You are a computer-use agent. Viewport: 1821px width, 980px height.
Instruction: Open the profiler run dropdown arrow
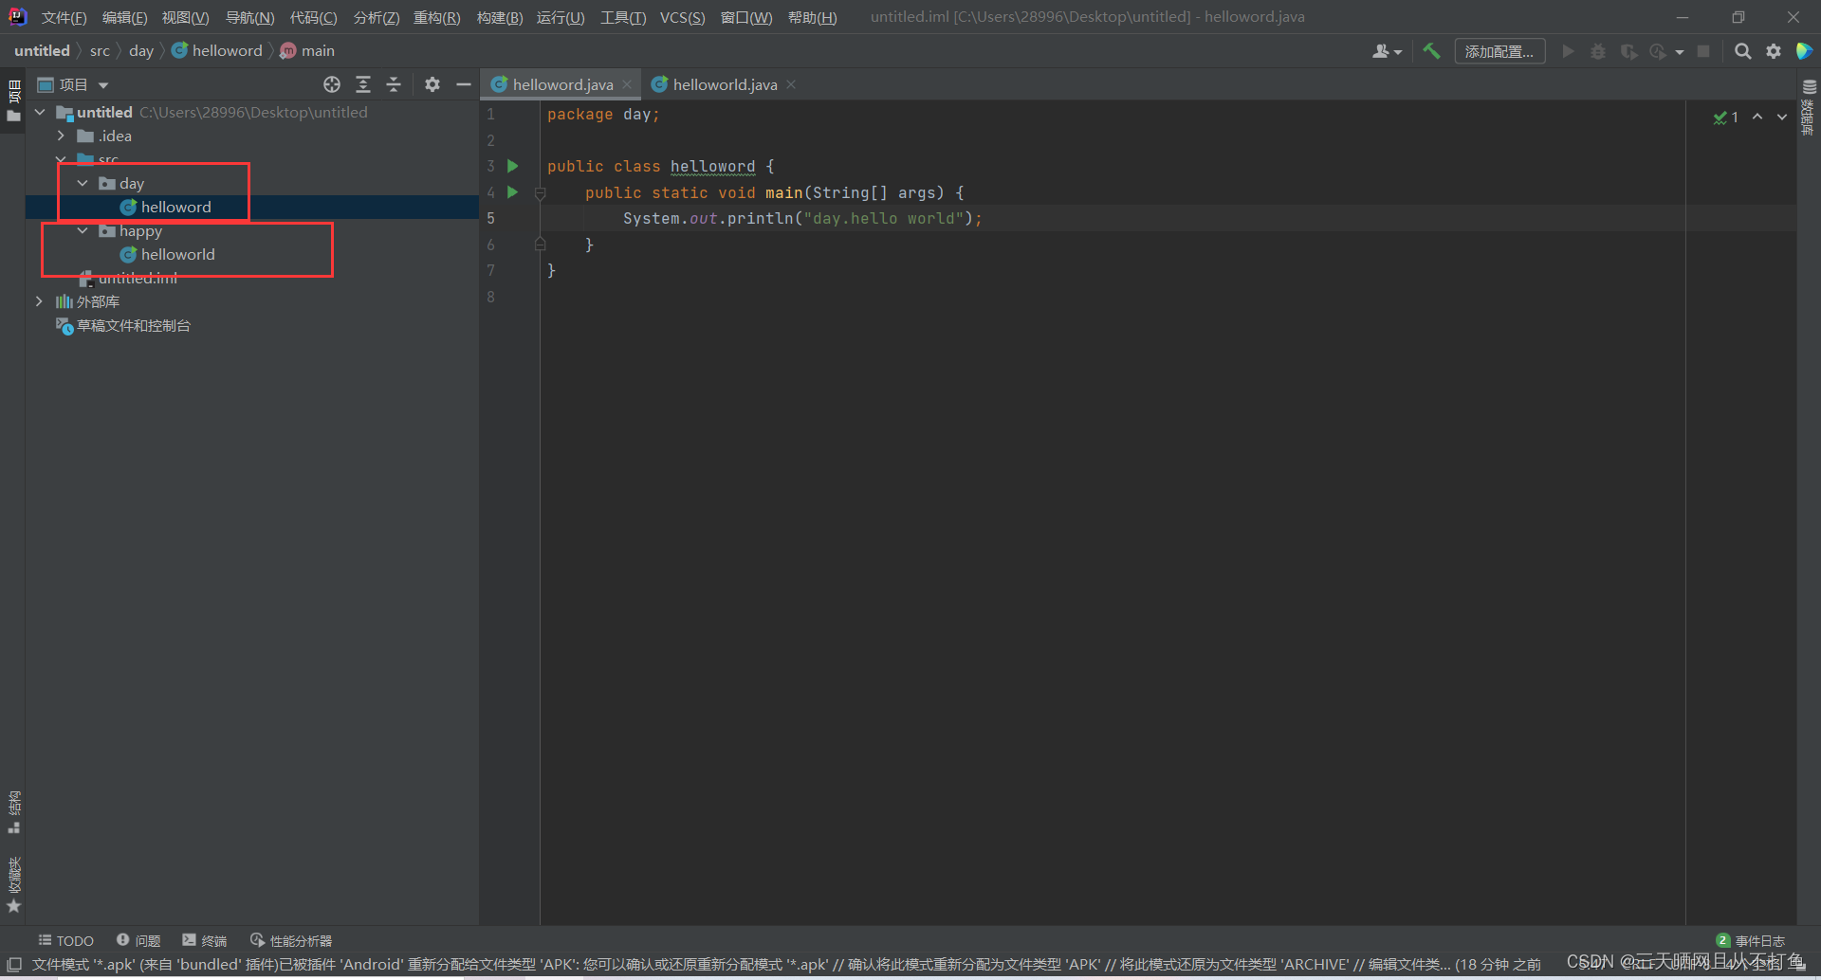pos(1679,52)
